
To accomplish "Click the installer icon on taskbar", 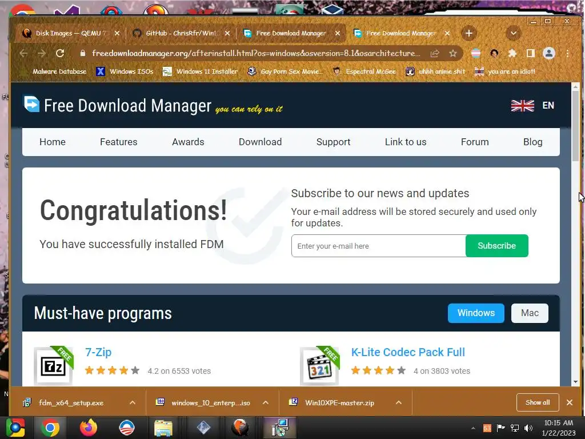I will pyautogui.click(x=280, y=428).
